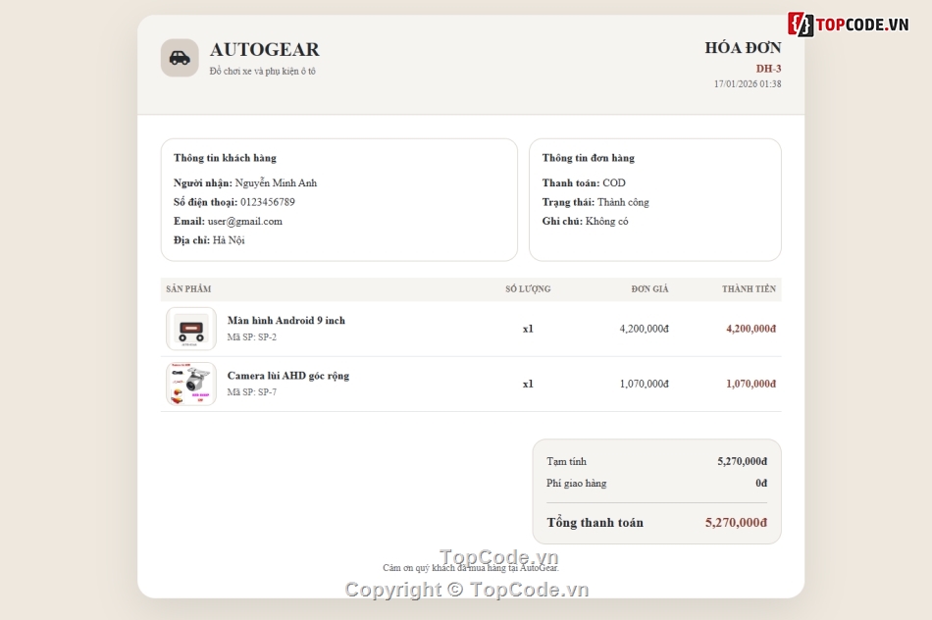Click the phone number 0123456789

coord(268,202)
